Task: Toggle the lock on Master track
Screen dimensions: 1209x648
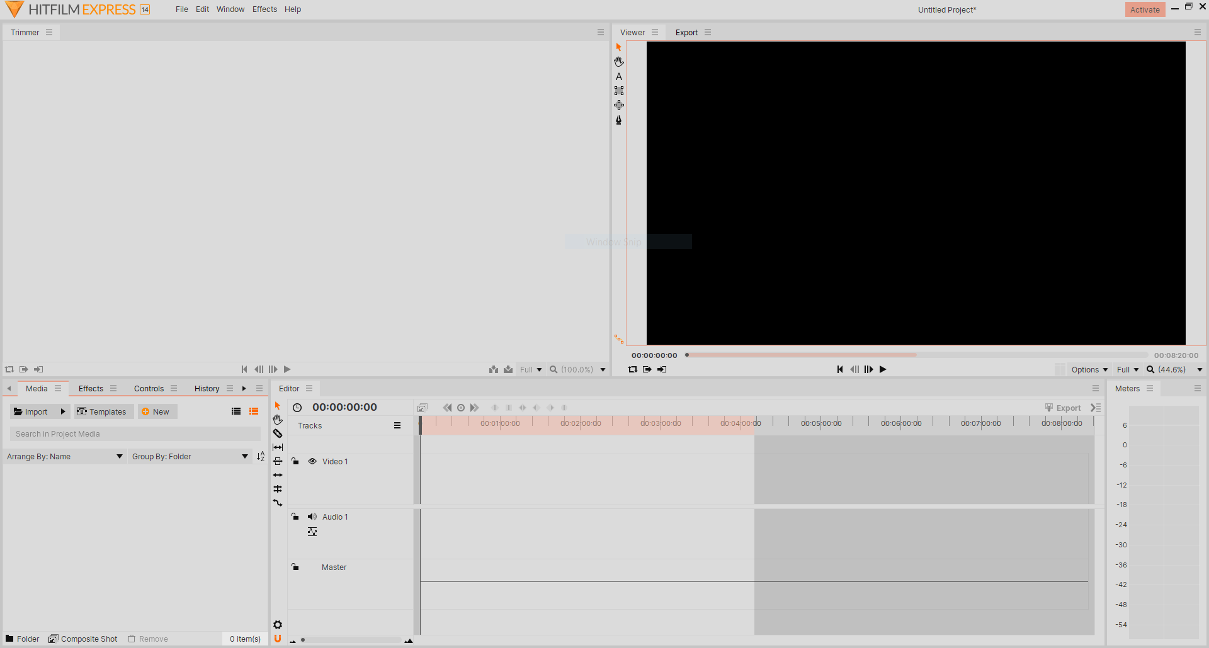Action: pos(295,567)
